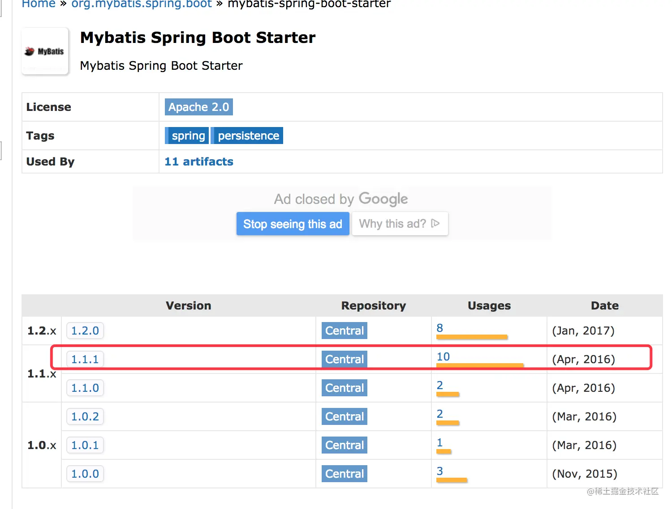Open version 1.2.0
The height and width of the screenshot is (509, 672).
(x=85, y=331)
